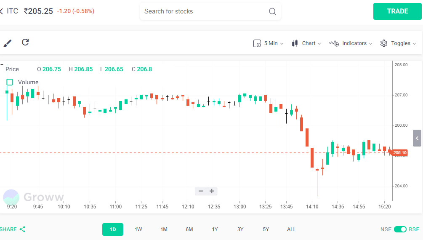Image resolution: width=423 pixels, height=240 pixels.
Task: Click the share icon next to SHARE
Action: [x=22, y=229]
